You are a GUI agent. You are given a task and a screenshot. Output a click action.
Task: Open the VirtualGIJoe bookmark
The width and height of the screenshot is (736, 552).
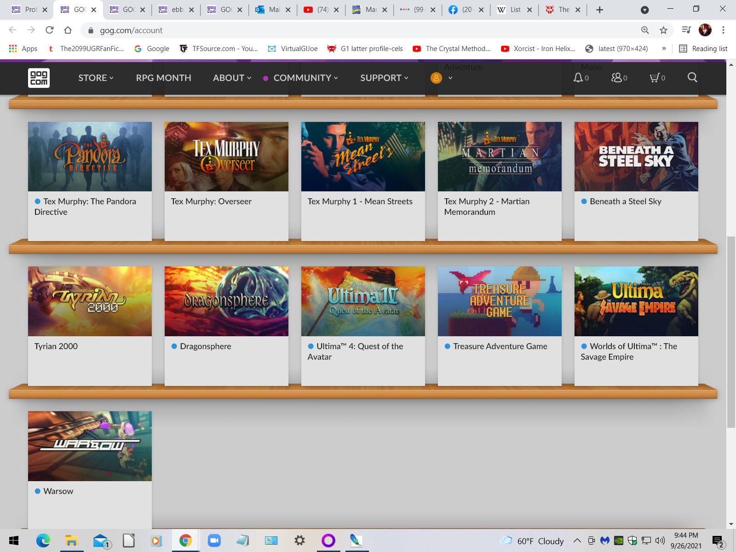click(293, 48)
